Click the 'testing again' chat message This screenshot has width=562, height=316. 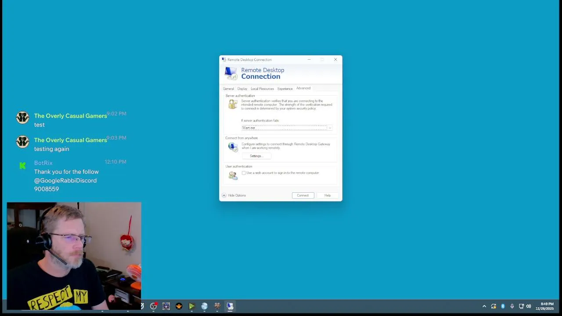pos(51,149)
